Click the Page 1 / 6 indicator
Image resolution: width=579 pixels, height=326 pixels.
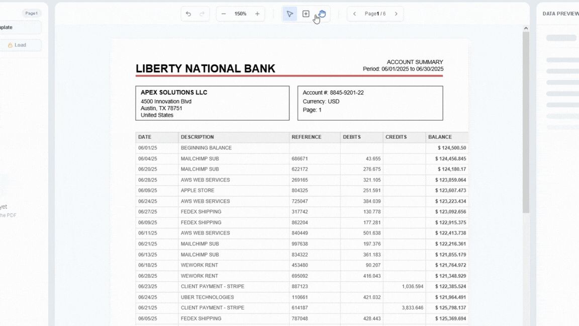click(375, 14)
